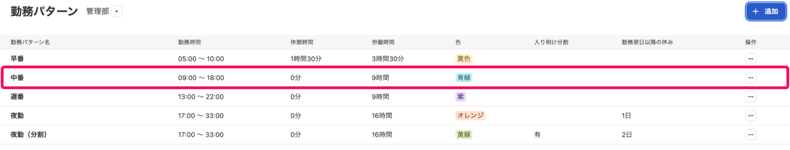Select the オレンジ color tag
The width and height of the screenshot is (790, 150).
pyautogui.click(x=470, y=115)
